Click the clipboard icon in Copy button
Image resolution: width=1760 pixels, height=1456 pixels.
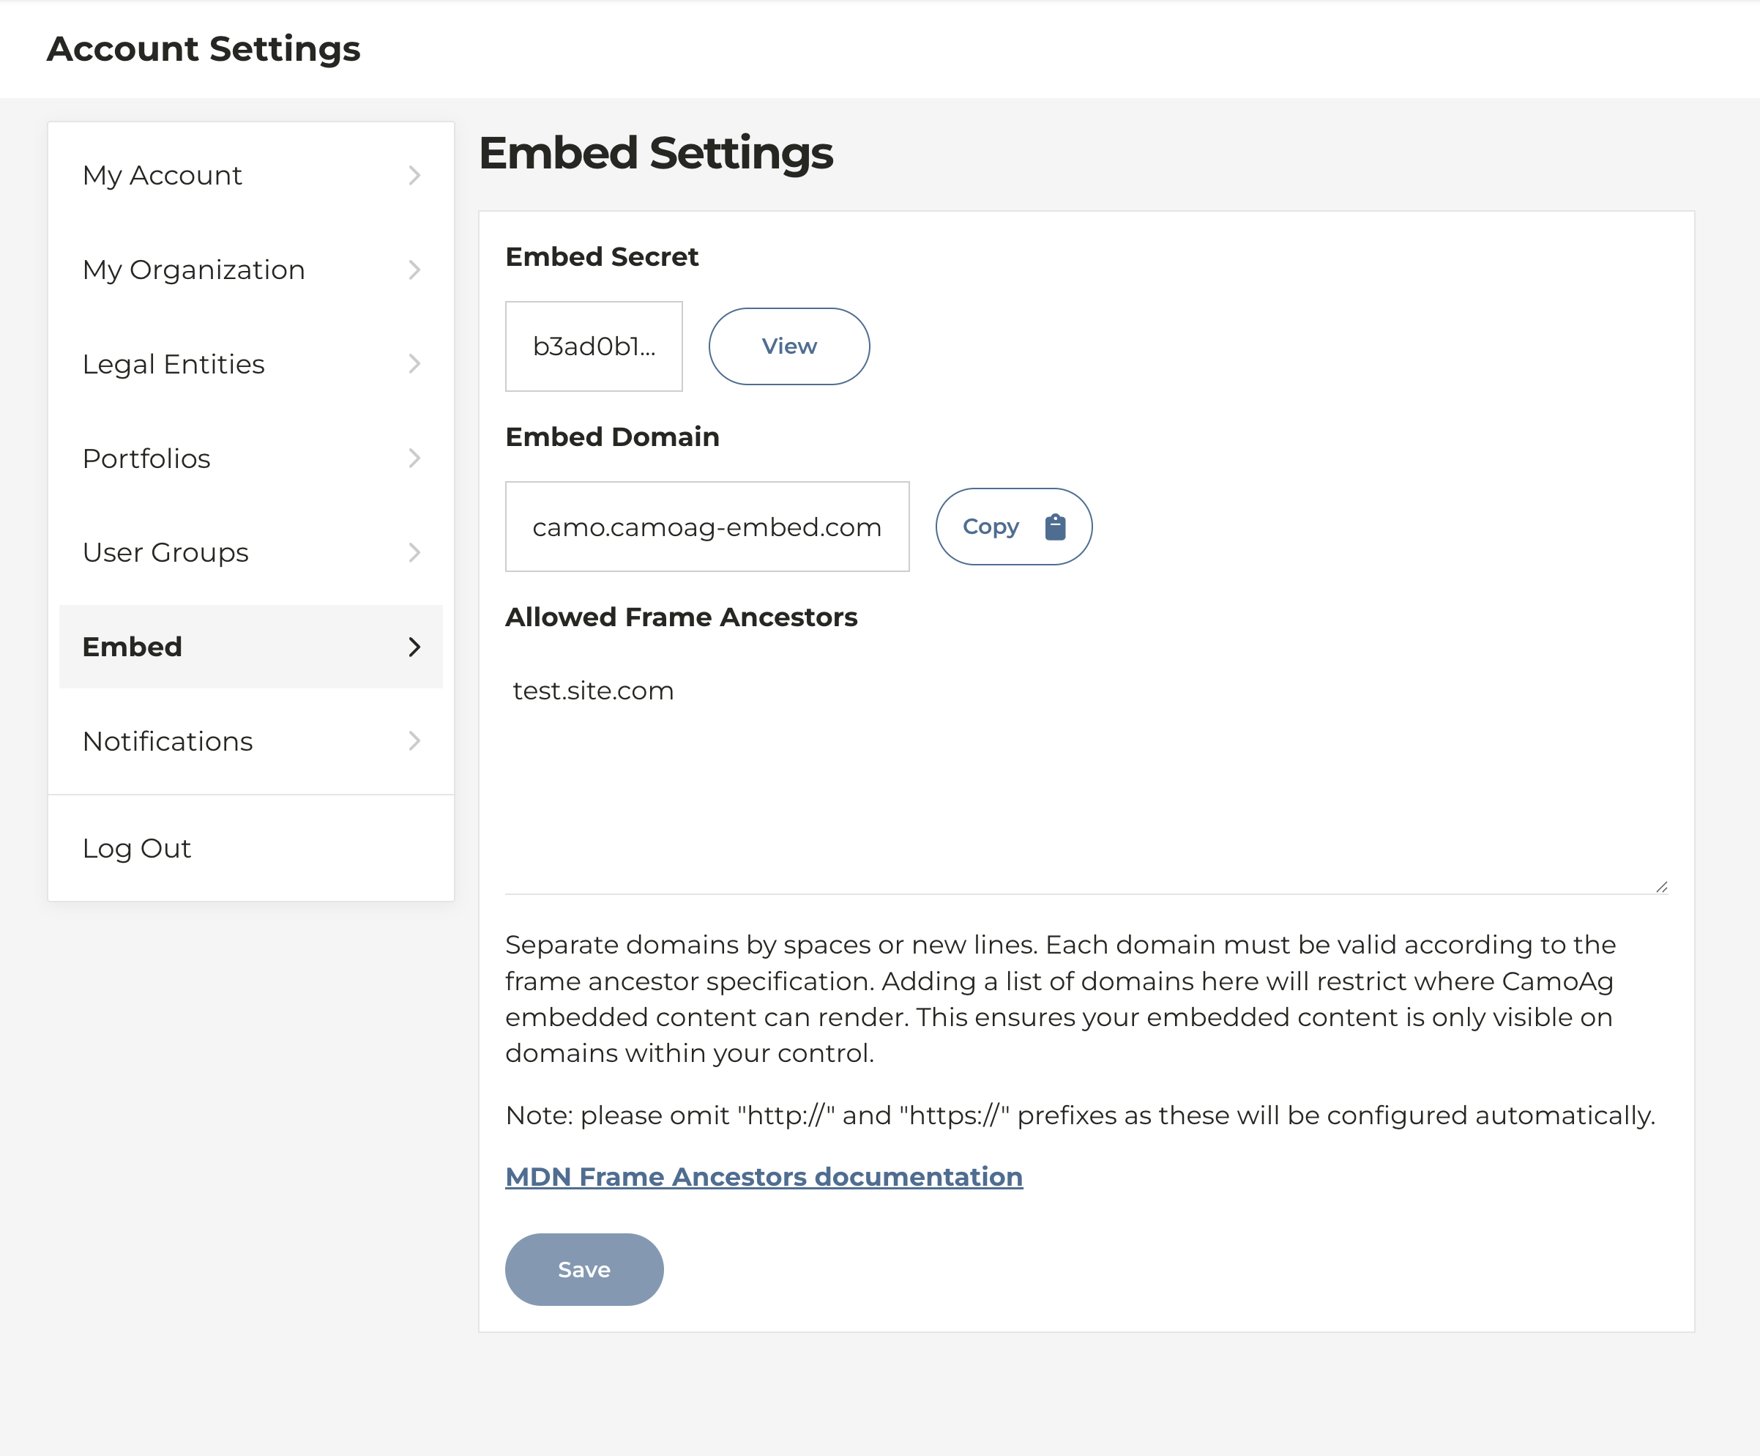pos(1055,527)
